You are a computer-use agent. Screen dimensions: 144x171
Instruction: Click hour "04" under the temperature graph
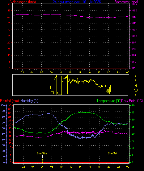click(x=33, y=167)
